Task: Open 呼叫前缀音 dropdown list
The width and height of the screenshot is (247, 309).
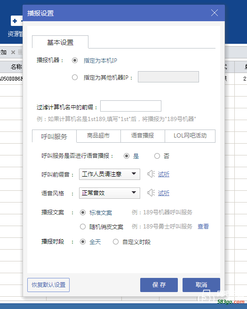Action: pyautogui.click(x=110, y=174)
